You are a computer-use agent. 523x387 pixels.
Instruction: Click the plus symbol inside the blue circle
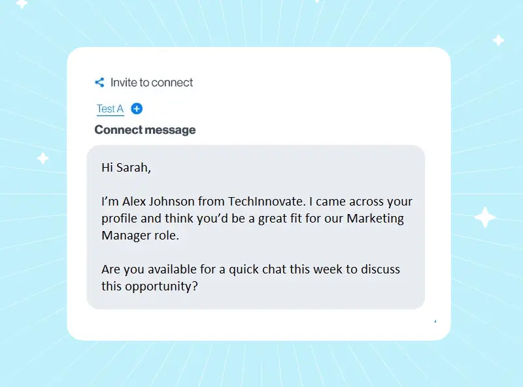click(137, 108)
